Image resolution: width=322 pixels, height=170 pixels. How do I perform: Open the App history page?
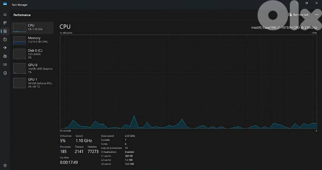click(x=5, y=39)
